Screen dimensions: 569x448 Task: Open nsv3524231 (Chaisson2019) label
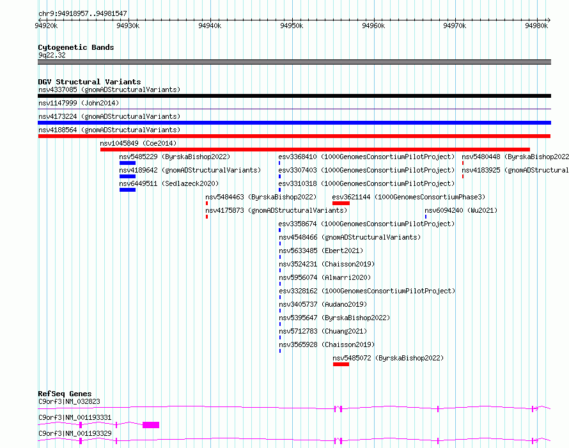[x=327, y=264]
